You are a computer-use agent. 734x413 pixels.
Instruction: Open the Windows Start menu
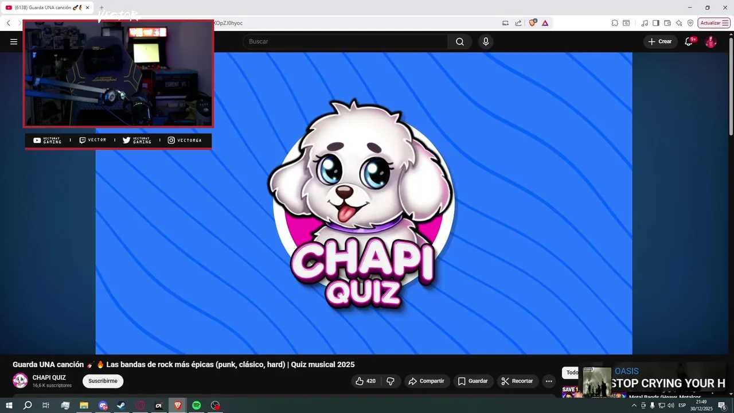point(9,406)
